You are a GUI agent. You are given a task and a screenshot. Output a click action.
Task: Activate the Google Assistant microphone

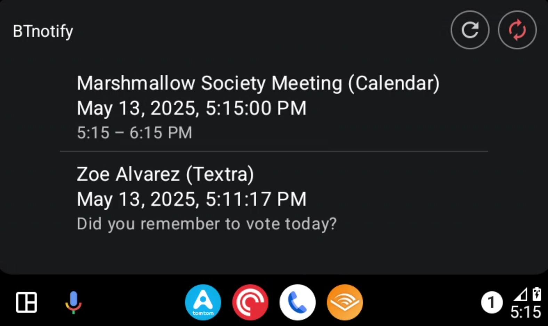73,302
